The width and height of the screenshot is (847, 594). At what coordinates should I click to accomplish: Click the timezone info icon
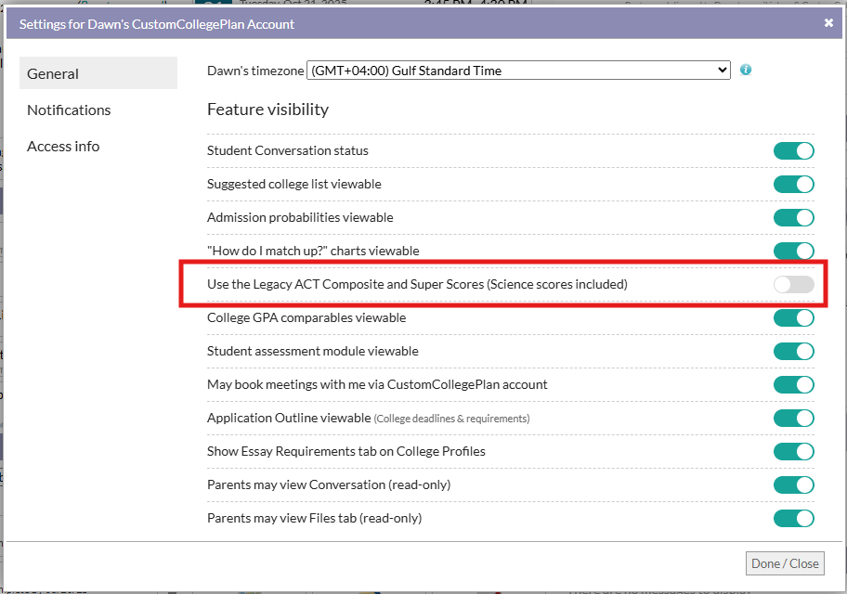click(746, 70)
